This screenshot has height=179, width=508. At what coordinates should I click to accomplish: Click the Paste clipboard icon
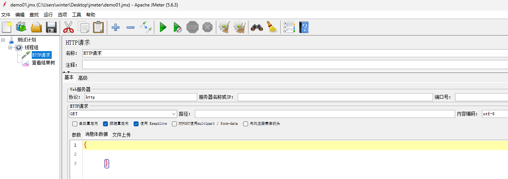98,27
